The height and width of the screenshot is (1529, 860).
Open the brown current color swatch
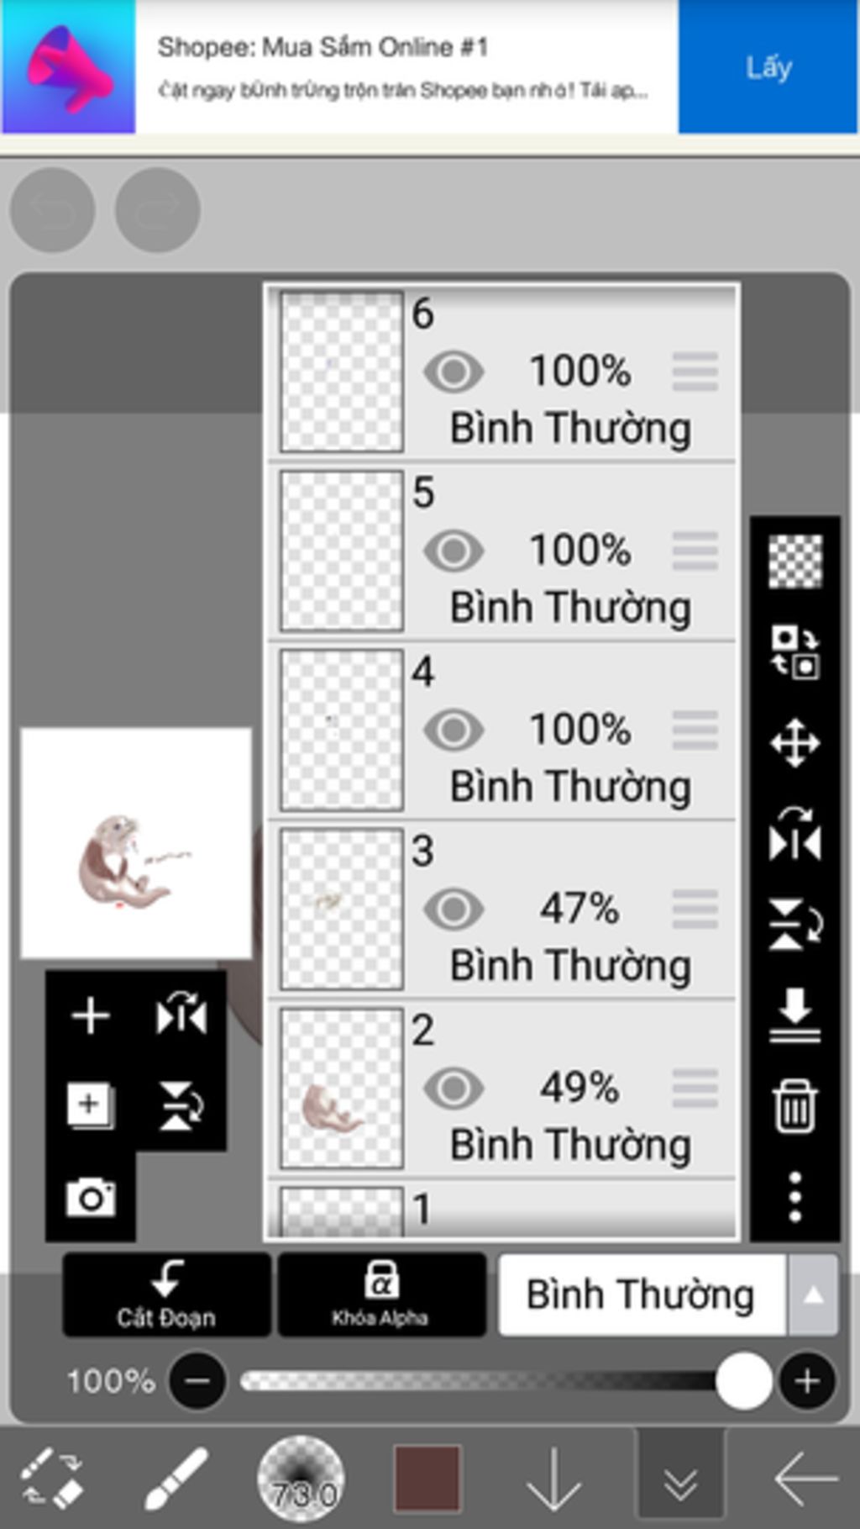tap(427, 1478)
